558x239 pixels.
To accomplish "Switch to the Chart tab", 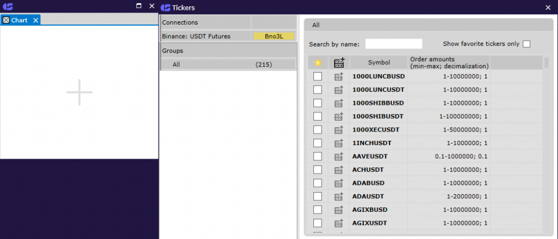I will coord(19,20).
